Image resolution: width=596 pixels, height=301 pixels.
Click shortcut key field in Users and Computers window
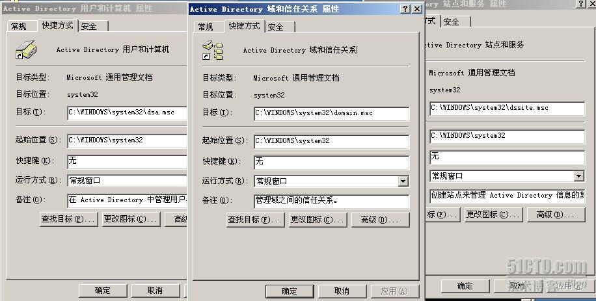click(x=128, y=161)
